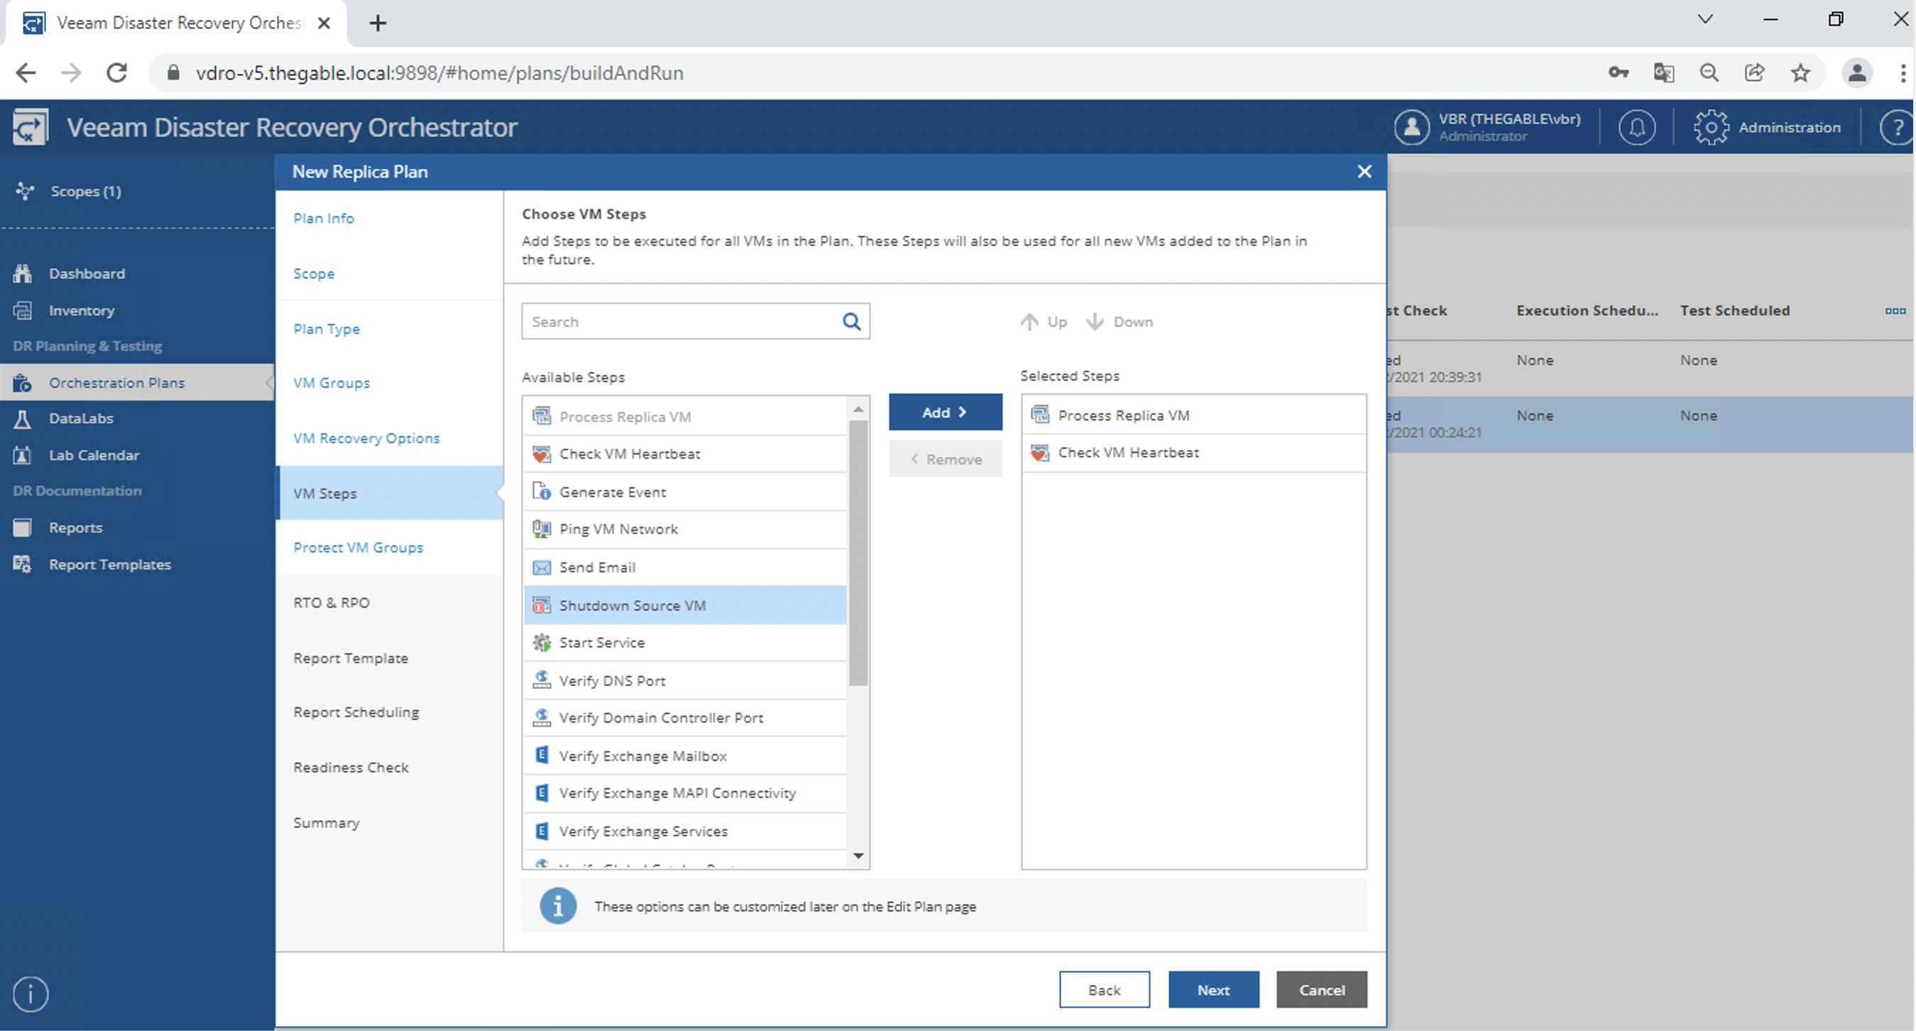Image resolution: width=1916 pixels, height=1031 pixels.
Task: Select Shutdown Source VM in Available Steps
Action: click(x=685, y=606)
